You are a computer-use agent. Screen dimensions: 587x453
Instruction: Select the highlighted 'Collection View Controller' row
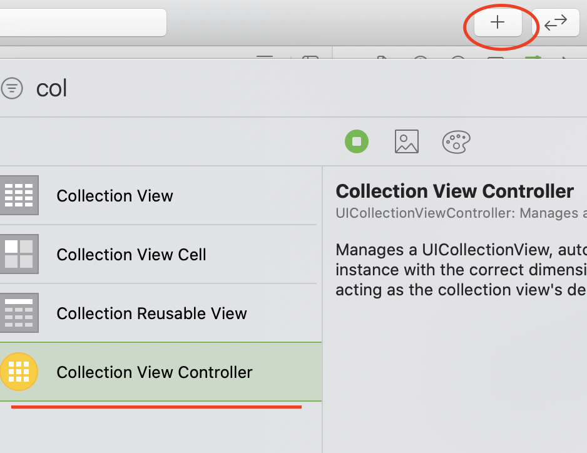pyautogui.click(x=154, y=372)
